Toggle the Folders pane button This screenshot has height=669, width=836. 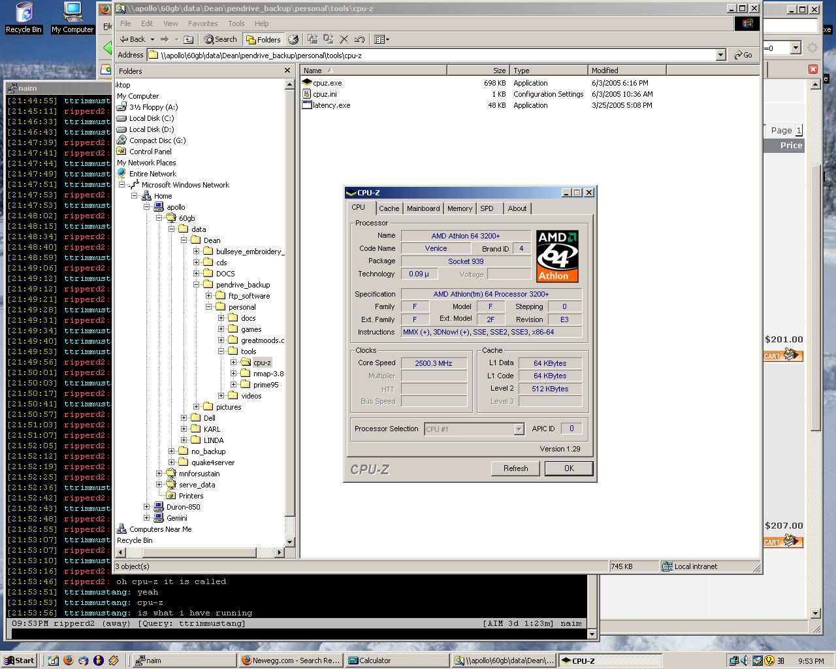(263, 39)
